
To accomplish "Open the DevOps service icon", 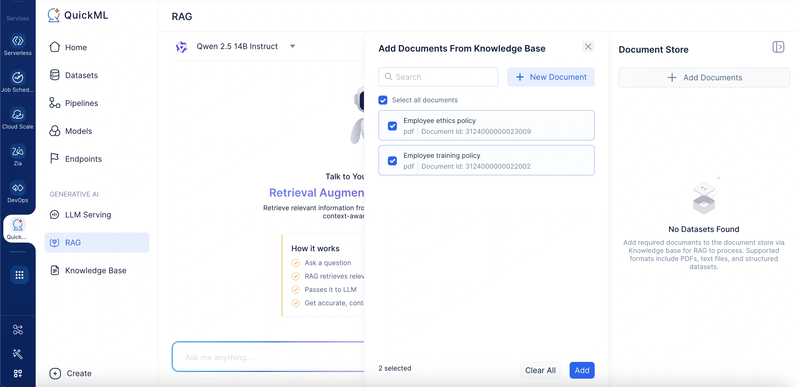I will click(x=18, y=188).
